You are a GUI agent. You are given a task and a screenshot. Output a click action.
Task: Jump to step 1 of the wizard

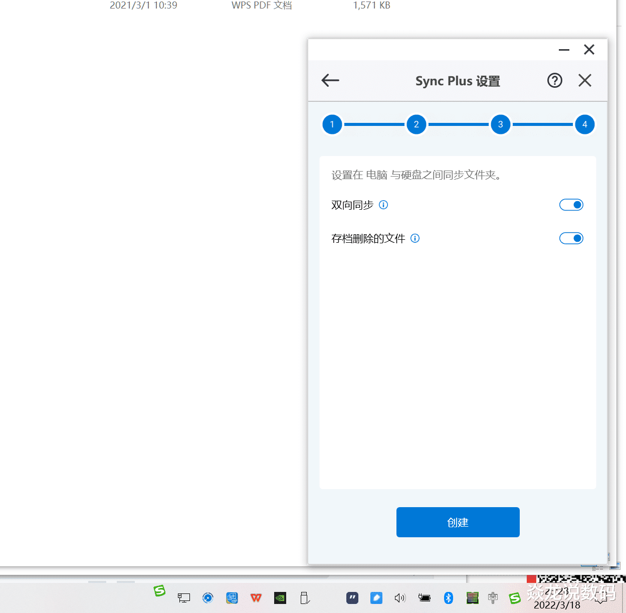(332, 124)
